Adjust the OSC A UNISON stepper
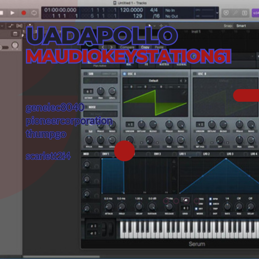This screenshot has height=259, width=259. click(x=130, y=124)
